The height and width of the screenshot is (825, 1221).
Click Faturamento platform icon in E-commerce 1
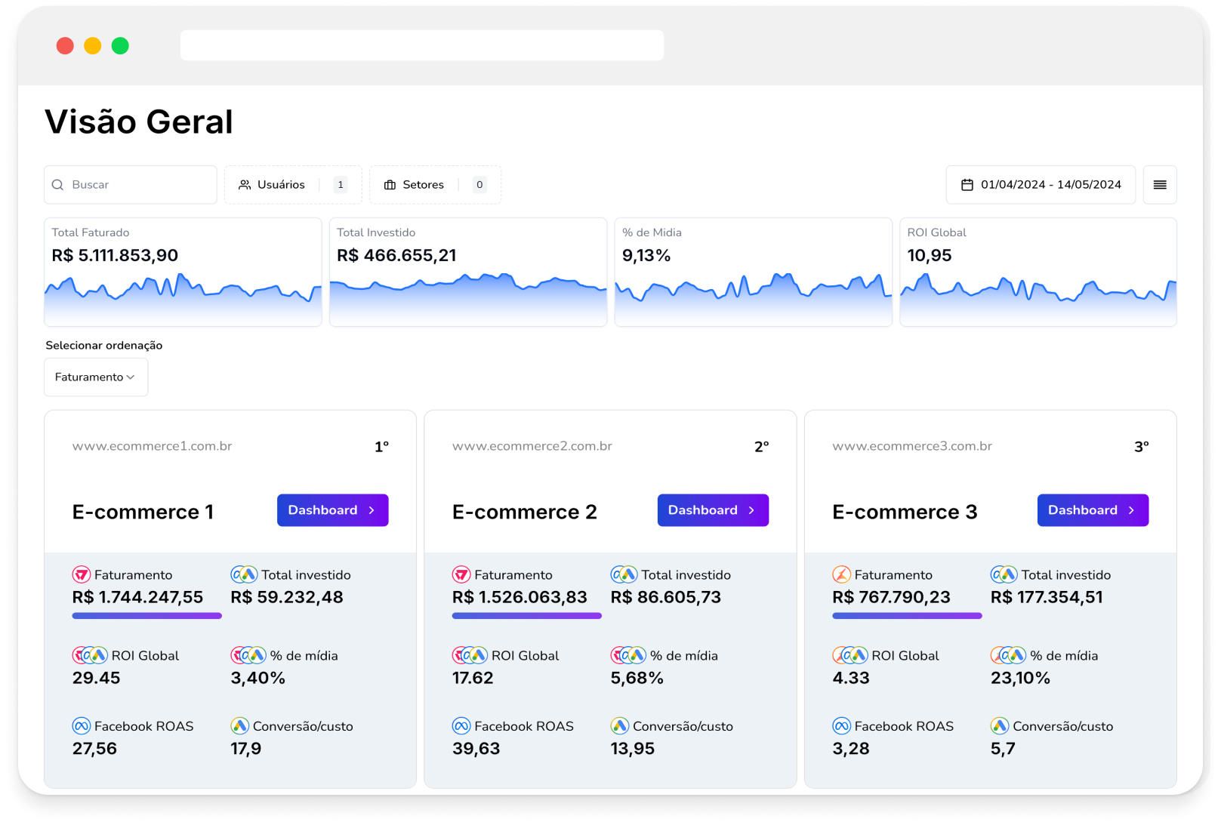pos(81,574)
